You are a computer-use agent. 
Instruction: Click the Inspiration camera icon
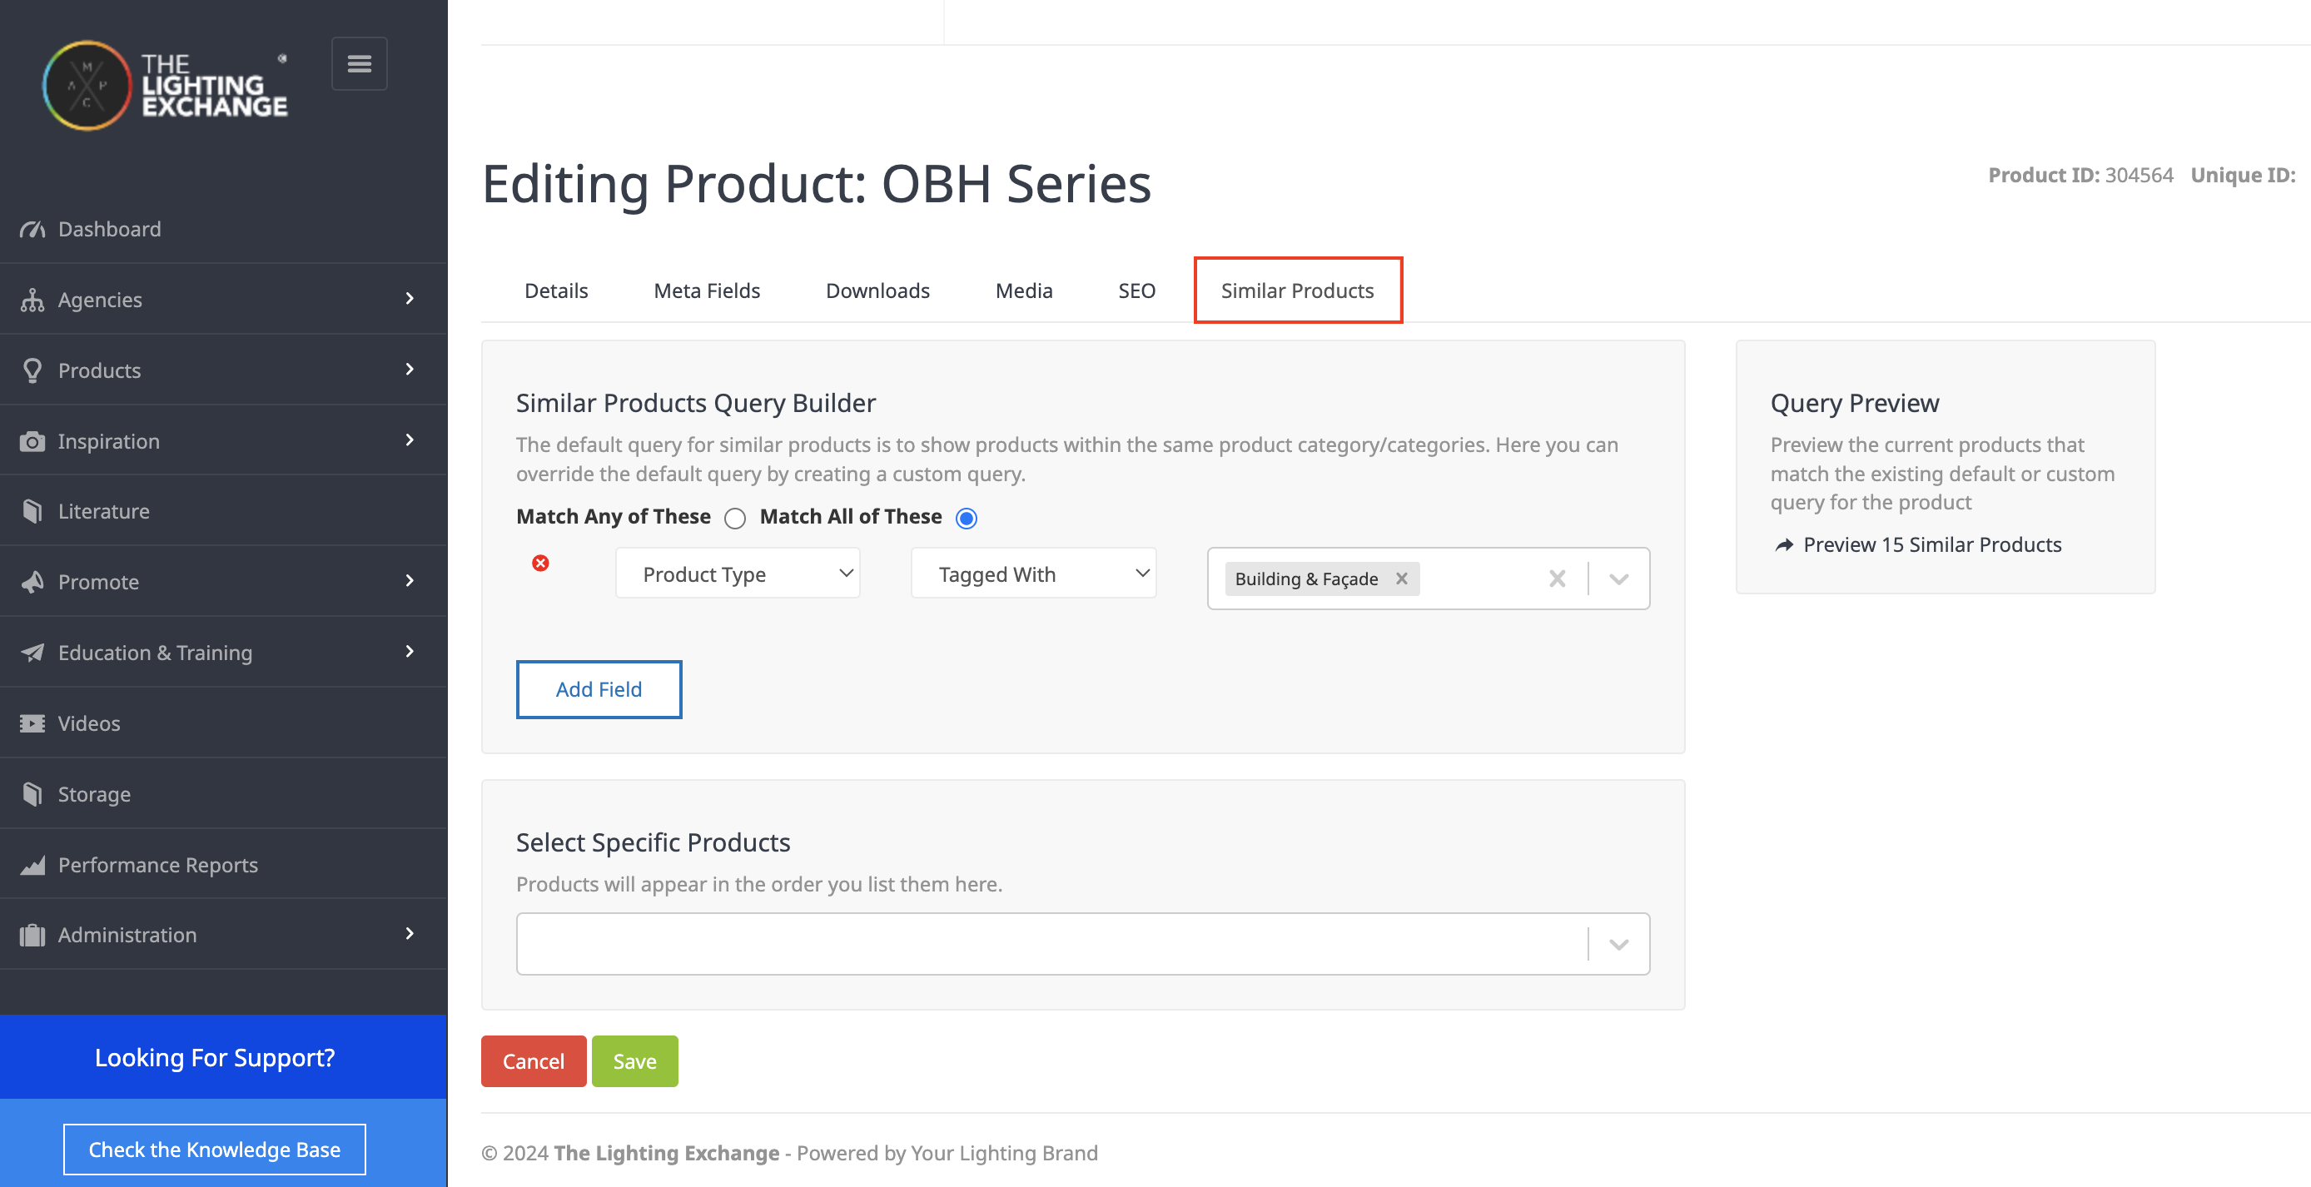pyautogui.click(x=32, y=441)
